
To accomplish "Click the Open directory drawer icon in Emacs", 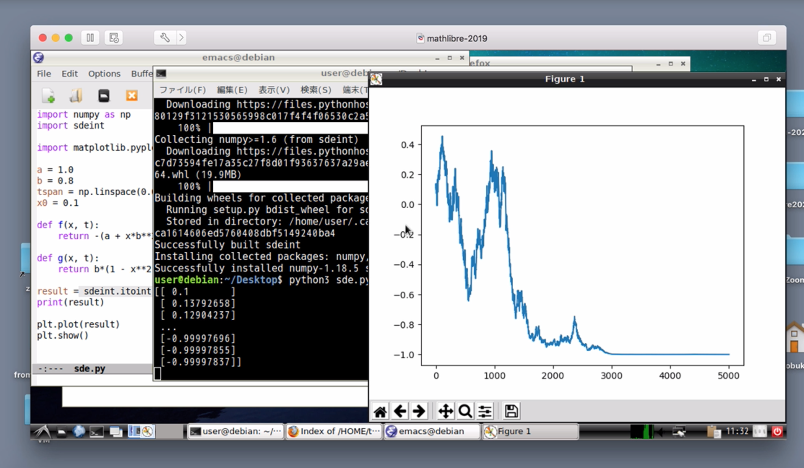I will (104, 96).
